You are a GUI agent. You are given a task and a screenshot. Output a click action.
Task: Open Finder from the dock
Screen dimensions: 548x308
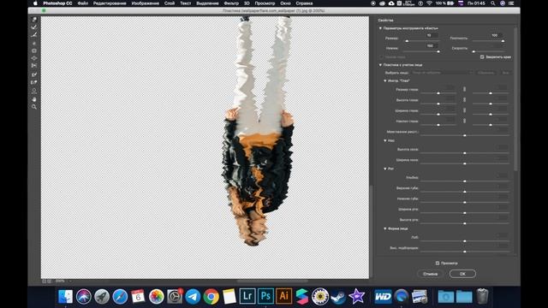pyautogui.click(x=65, y=297)
